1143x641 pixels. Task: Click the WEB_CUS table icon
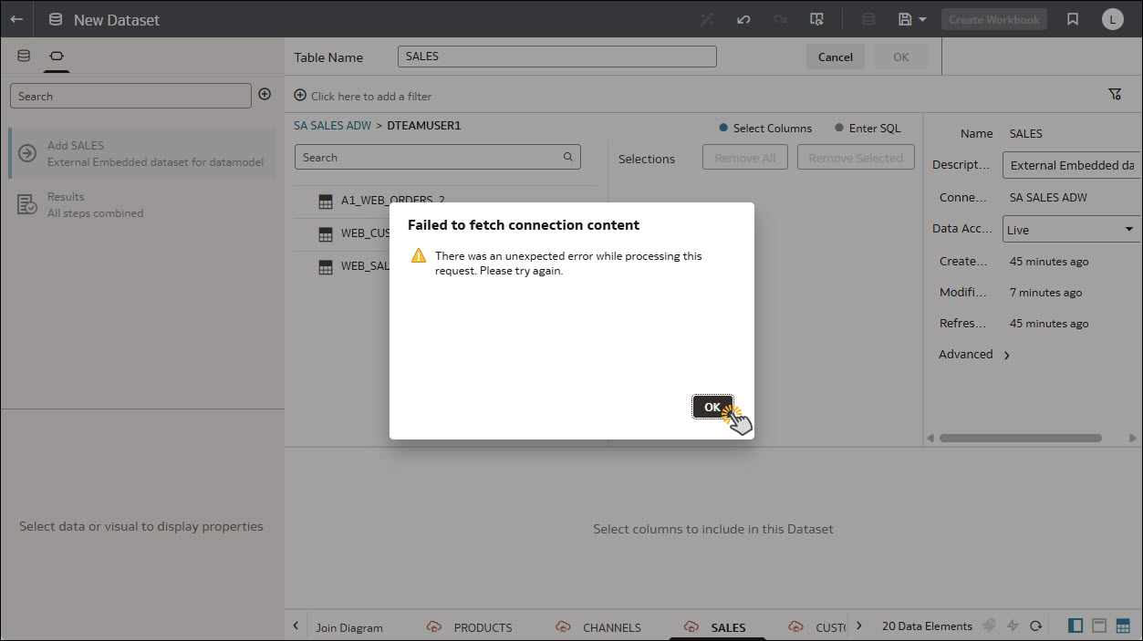(325, 234)
